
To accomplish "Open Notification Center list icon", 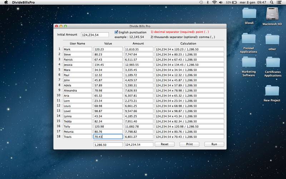I will click(279, 3).
